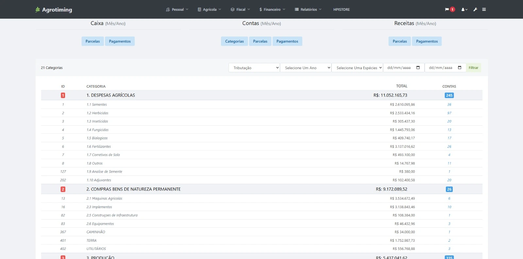This screenshot has width=523, height=259.
Task: Click the Agrotiming leaf logo
Action: point(38,9)
